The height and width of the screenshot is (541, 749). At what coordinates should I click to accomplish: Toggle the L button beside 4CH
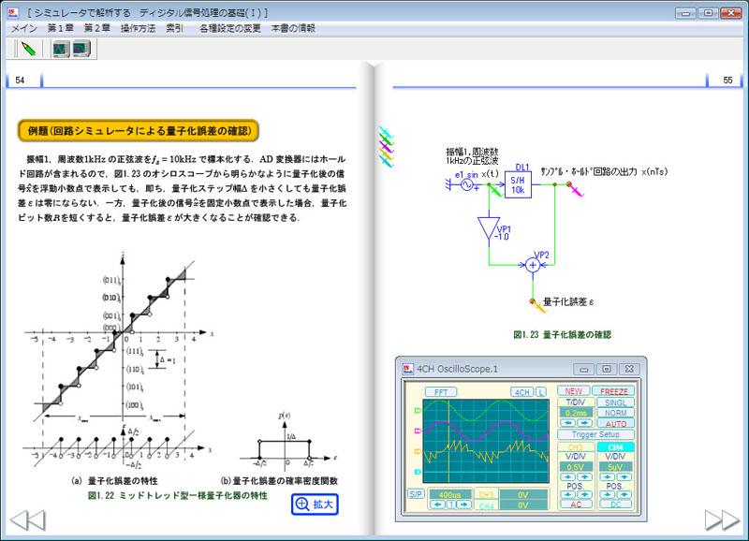coord(540,392)
